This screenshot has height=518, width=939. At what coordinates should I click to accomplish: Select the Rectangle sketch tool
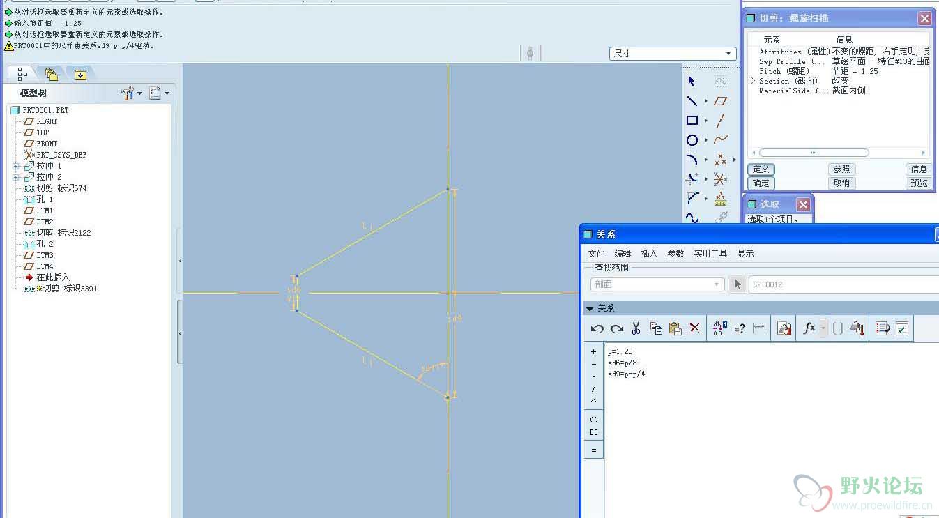[692, 121]
